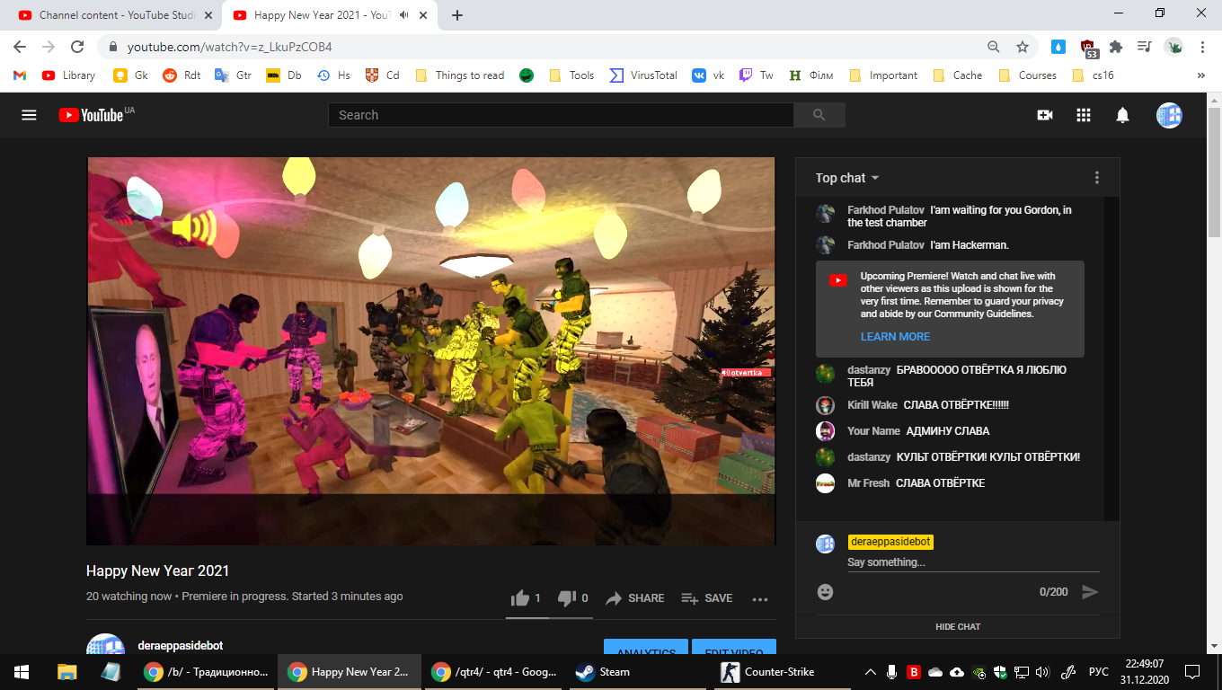Expand the Top chat dropdown

(847, 178)
